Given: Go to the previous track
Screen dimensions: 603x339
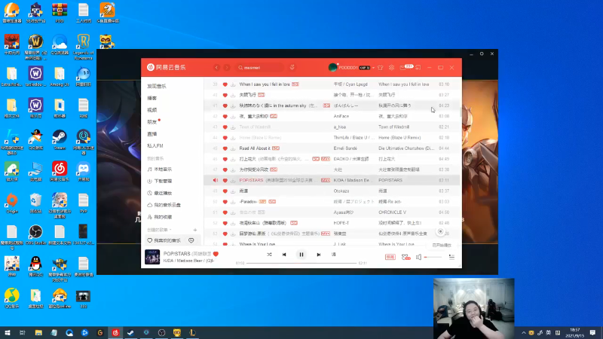Looking at the screenshot, I should tap(284, 255).
